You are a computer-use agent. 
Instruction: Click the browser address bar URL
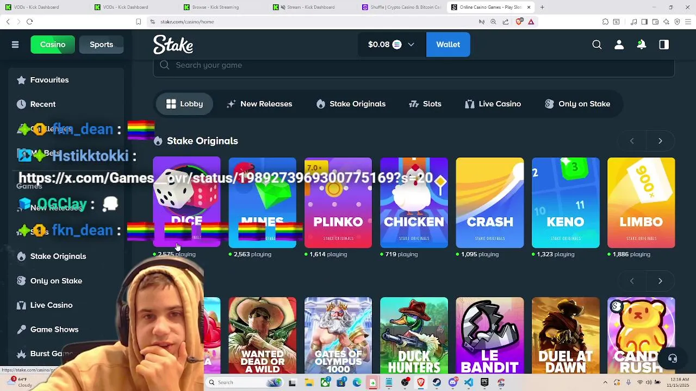point(187,22)
